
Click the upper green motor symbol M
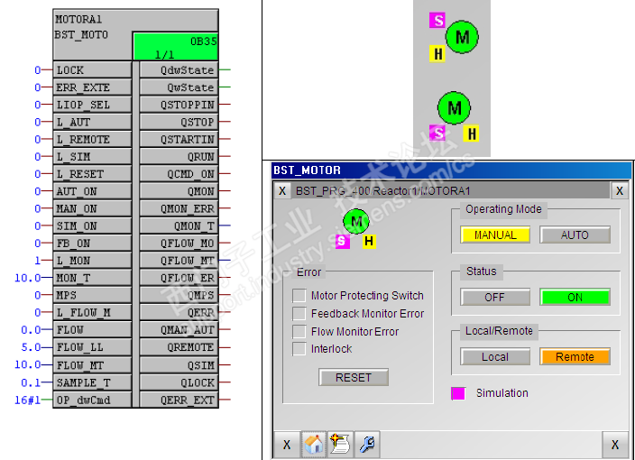coord(462,37)
